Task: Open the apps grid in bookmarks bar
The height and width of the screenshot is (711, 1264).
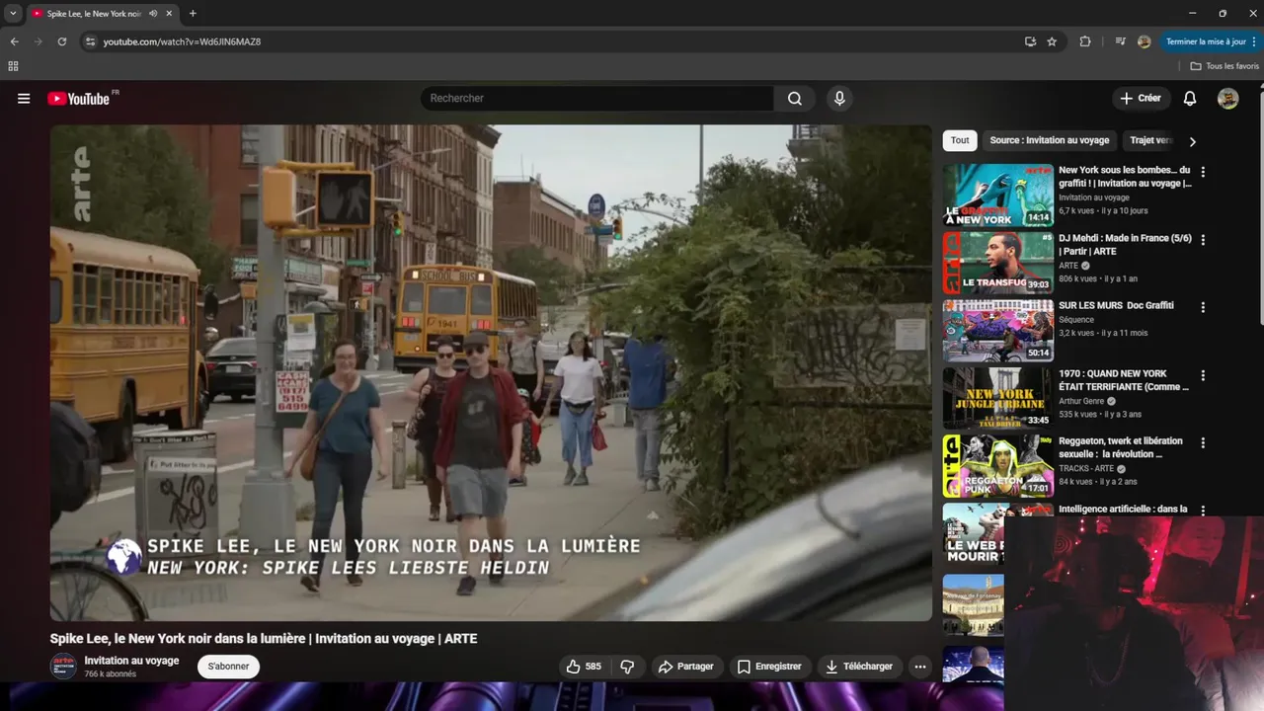Action: point(13,66)
